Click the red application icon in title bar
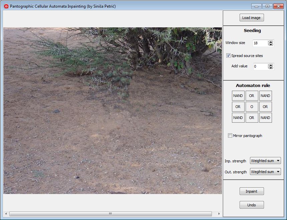Screen dimensions: 287x220 tap(6, 6)
